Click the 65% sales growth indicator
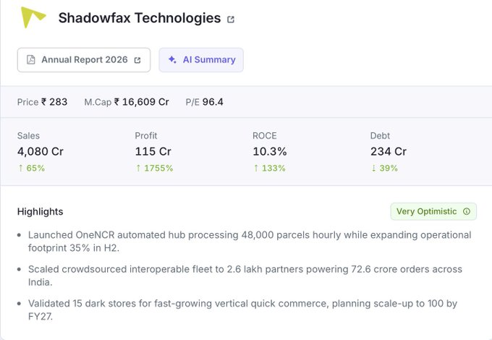 [31, 168]
